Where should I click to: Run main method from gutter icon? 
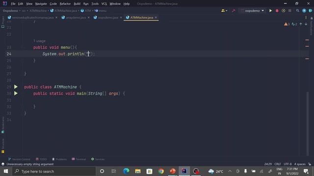[16, 93]
